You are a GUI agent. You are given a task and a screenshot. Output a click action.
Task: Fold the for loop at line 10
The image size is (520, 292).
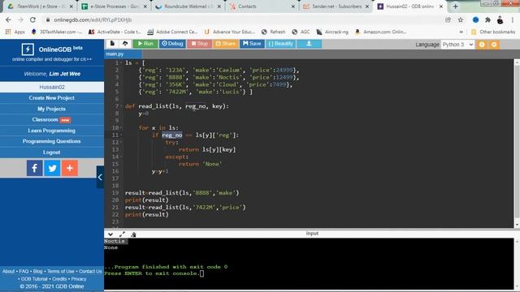point(121,128)
